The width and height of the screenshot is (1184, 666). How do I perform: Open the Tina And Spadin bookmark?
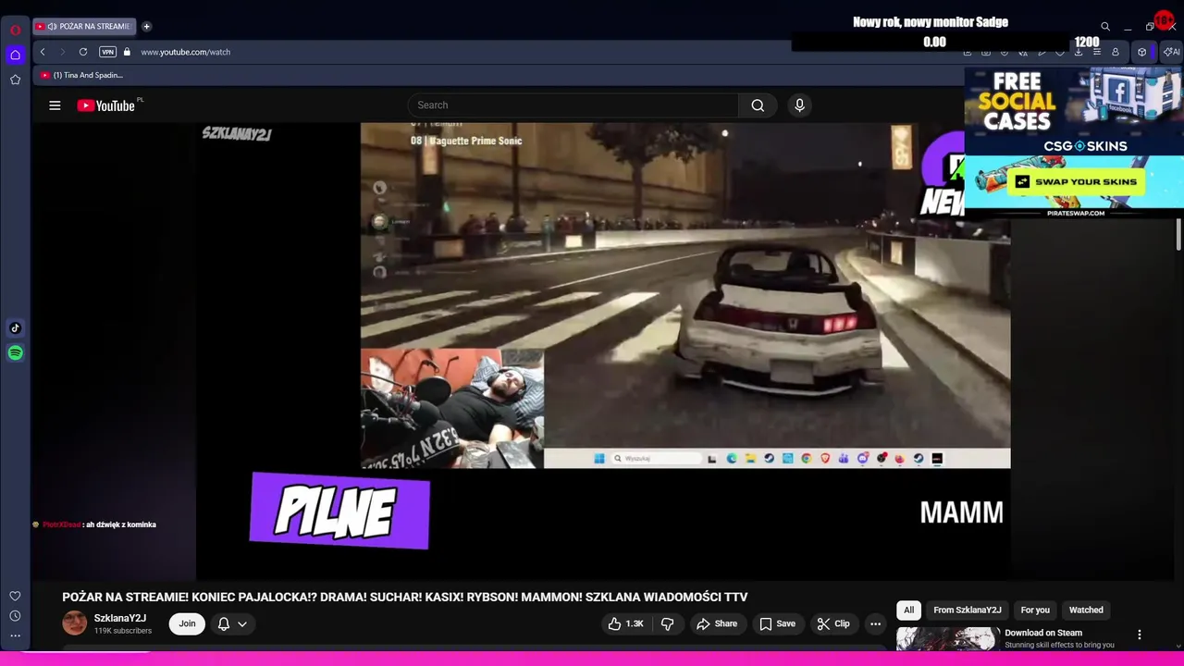point(82,75)
